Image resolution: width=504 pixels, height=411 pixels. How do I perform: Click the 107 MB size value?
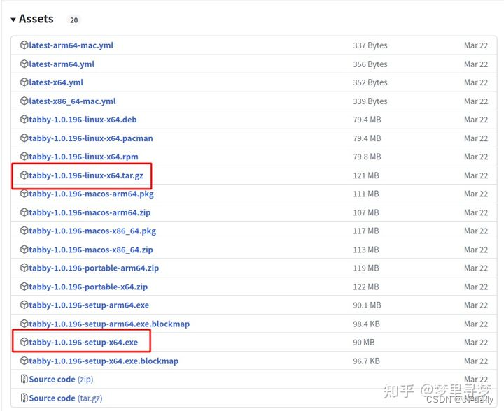pyautogui.click(x=366, y=212)
